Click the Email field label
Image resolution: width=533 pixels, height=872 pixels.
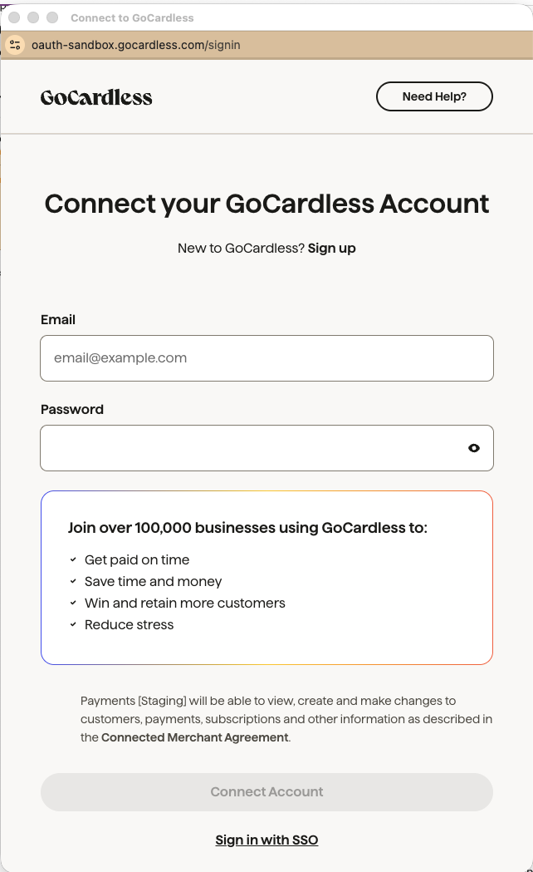pos(58,319)
